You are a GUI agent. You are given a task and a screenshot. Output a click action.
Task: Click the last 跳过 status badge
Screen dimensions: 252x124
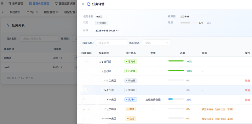[x=131, y=119]
